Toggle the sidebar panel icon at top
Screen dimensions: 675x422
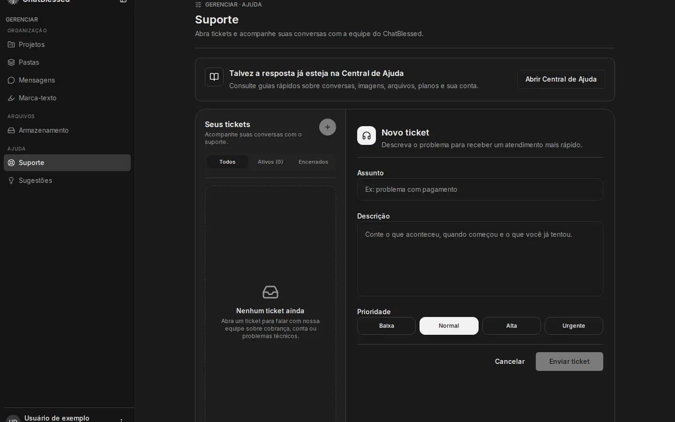pos(123,1)
